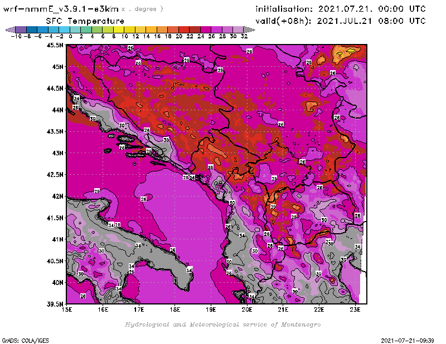Click the '40N' latitude axis label
The height and width of the screenshot is (344, 446).
coord(57,283)
